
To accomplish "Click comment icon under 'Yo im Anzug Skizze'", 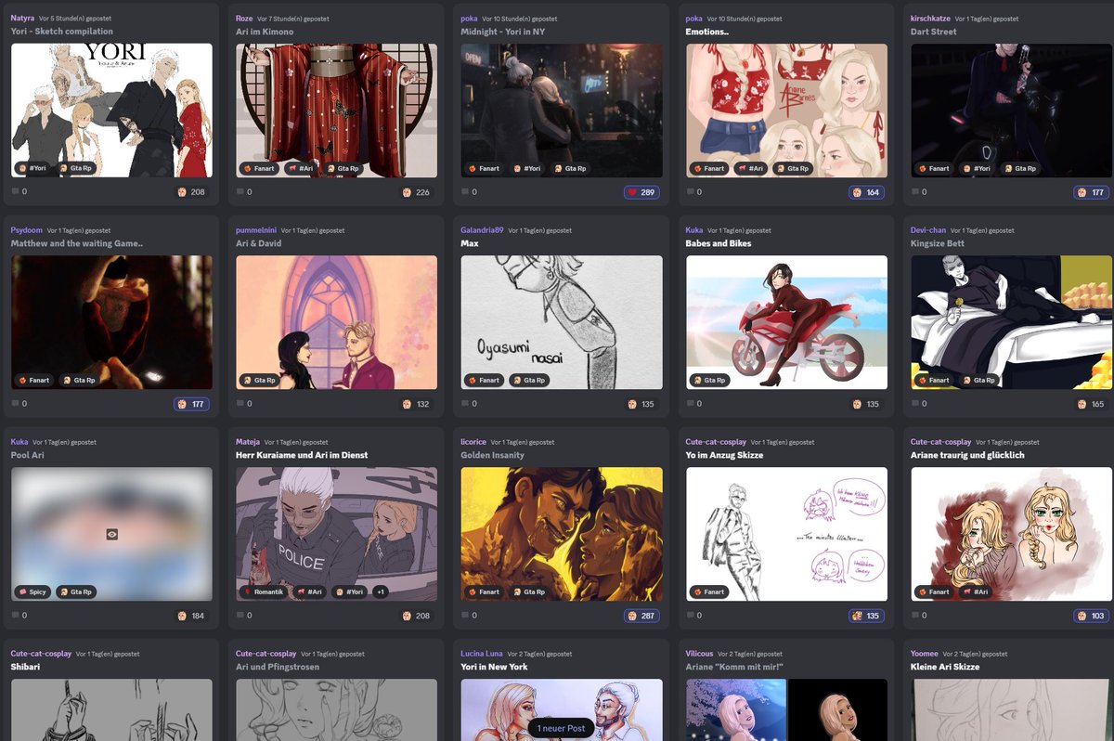I will 692,616.
